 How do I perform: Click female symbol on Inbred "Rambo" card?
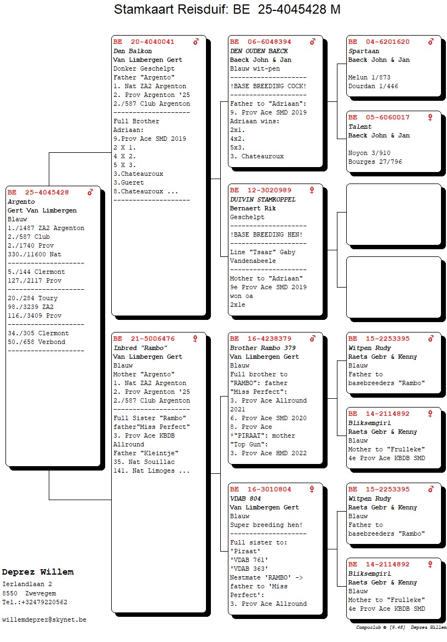coord(195,339)
